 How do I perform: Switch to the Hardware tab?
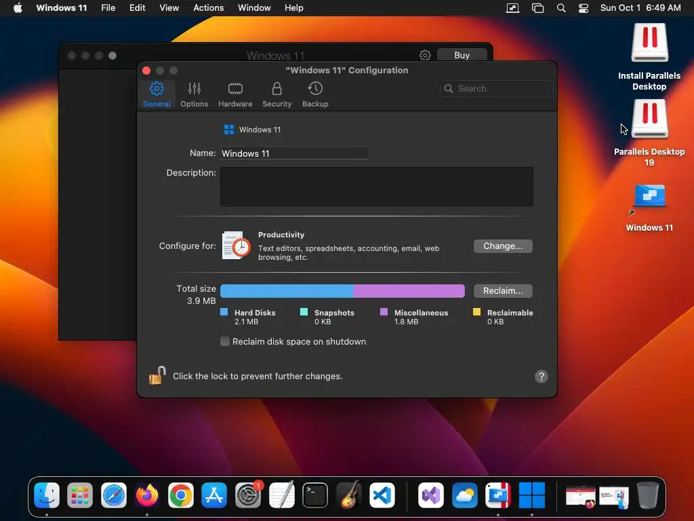coord(235,94)
